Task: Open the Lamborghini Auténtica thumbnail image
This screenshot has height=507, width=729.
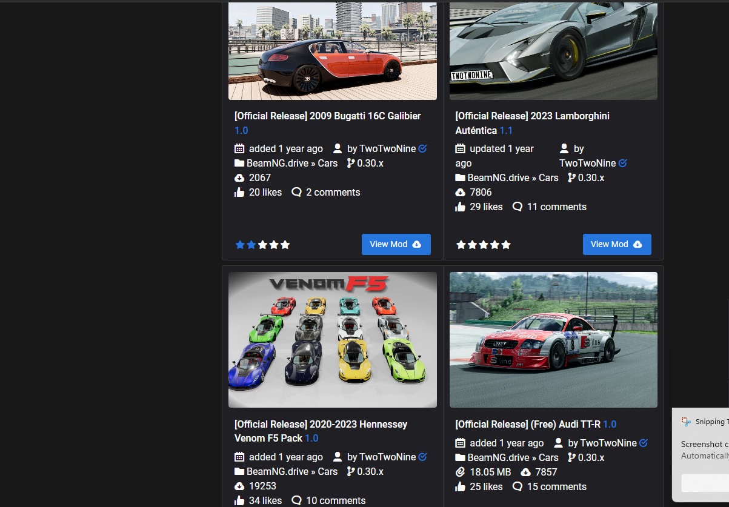Action: click(553, 50)
